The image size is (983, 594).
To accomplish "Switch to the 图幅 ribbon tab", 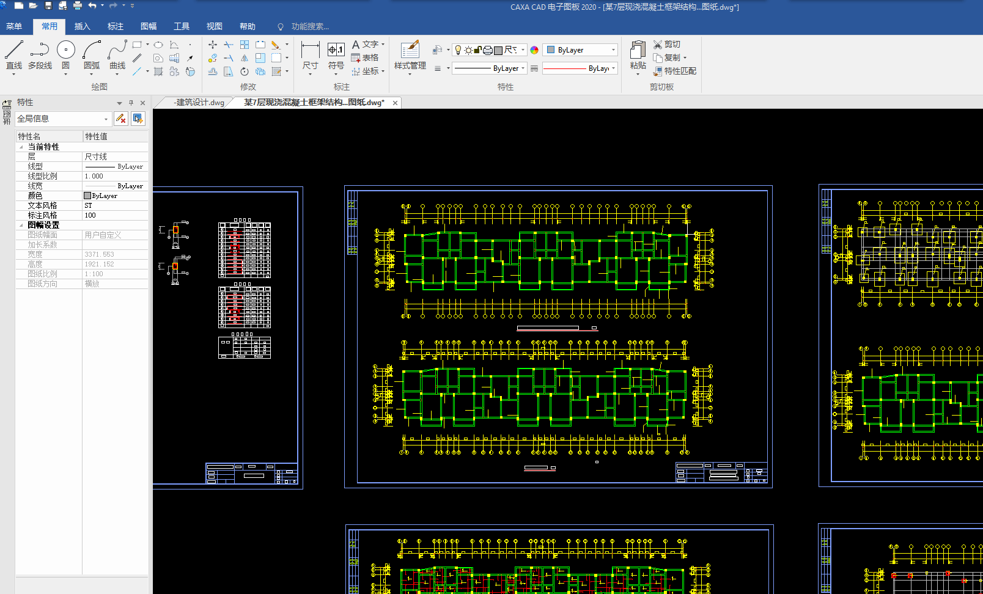I will 149,26.
